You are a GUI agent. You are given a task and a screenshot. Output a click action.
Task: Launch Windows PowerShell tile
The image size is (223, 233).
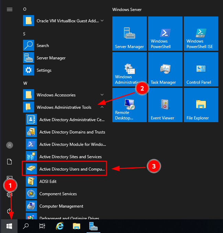165,34
